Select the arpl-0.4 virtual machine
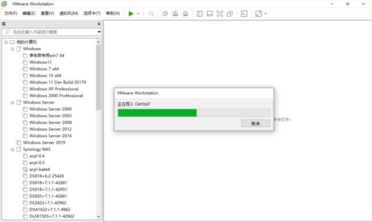This screenshot has width=372, height=222. click(x=37, y=156)
